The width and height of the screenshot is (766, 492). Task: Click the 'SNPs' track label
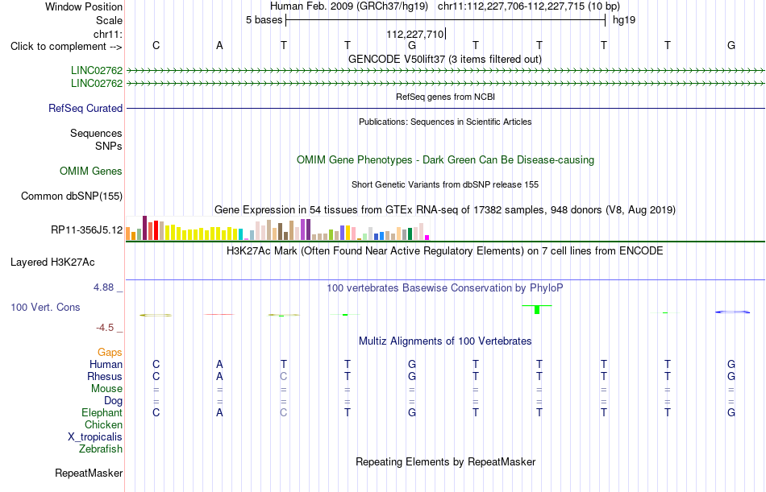coord(109,146)
